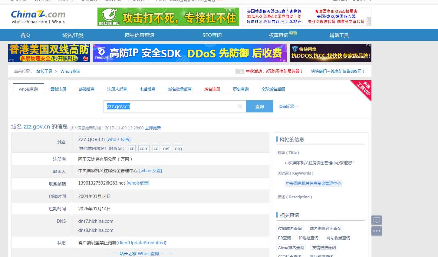Image resolution: width=438 pixels, height=257 pixels.
Task: Click whois反查 link beside contact email
Action: coord(138,183)
